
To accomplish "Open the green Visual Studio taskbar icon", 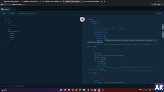I will point(88,90).
